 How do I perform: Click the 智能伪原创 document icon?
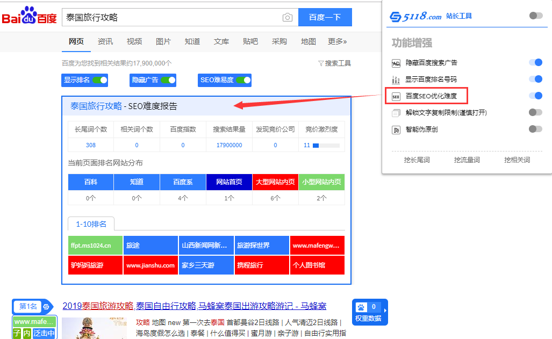[396, 130]
